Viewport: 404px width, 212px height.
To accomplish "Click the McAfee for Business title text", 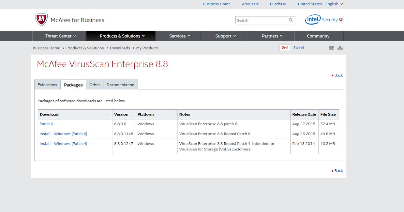I will tap(77, 20).
